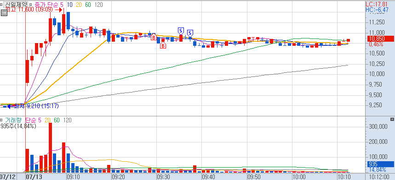Select price moving average period 60

pos(88,5)
